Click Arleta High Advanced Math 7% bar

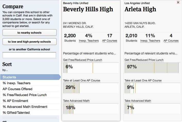pyautogui.click(x=152, y=108)
